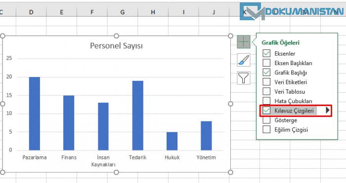Check the Veri Tablosu checkbox
The width and height of the screenshot is (346, 183).
pyautogui.click(x=266, y=91)
